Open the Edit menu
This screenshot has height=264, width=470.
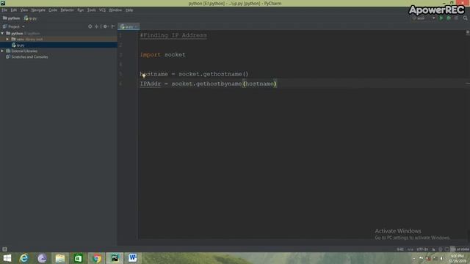coord(14,10)
